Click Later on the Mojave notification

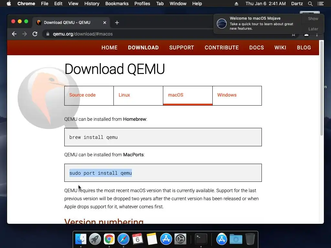313,29
